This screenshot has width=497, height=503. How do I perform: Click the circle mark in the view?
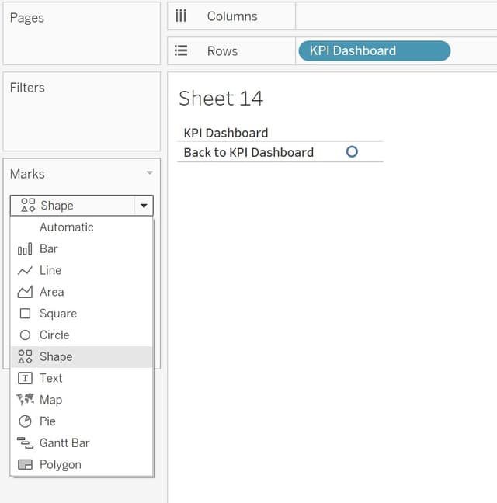[x=352, y=151]
